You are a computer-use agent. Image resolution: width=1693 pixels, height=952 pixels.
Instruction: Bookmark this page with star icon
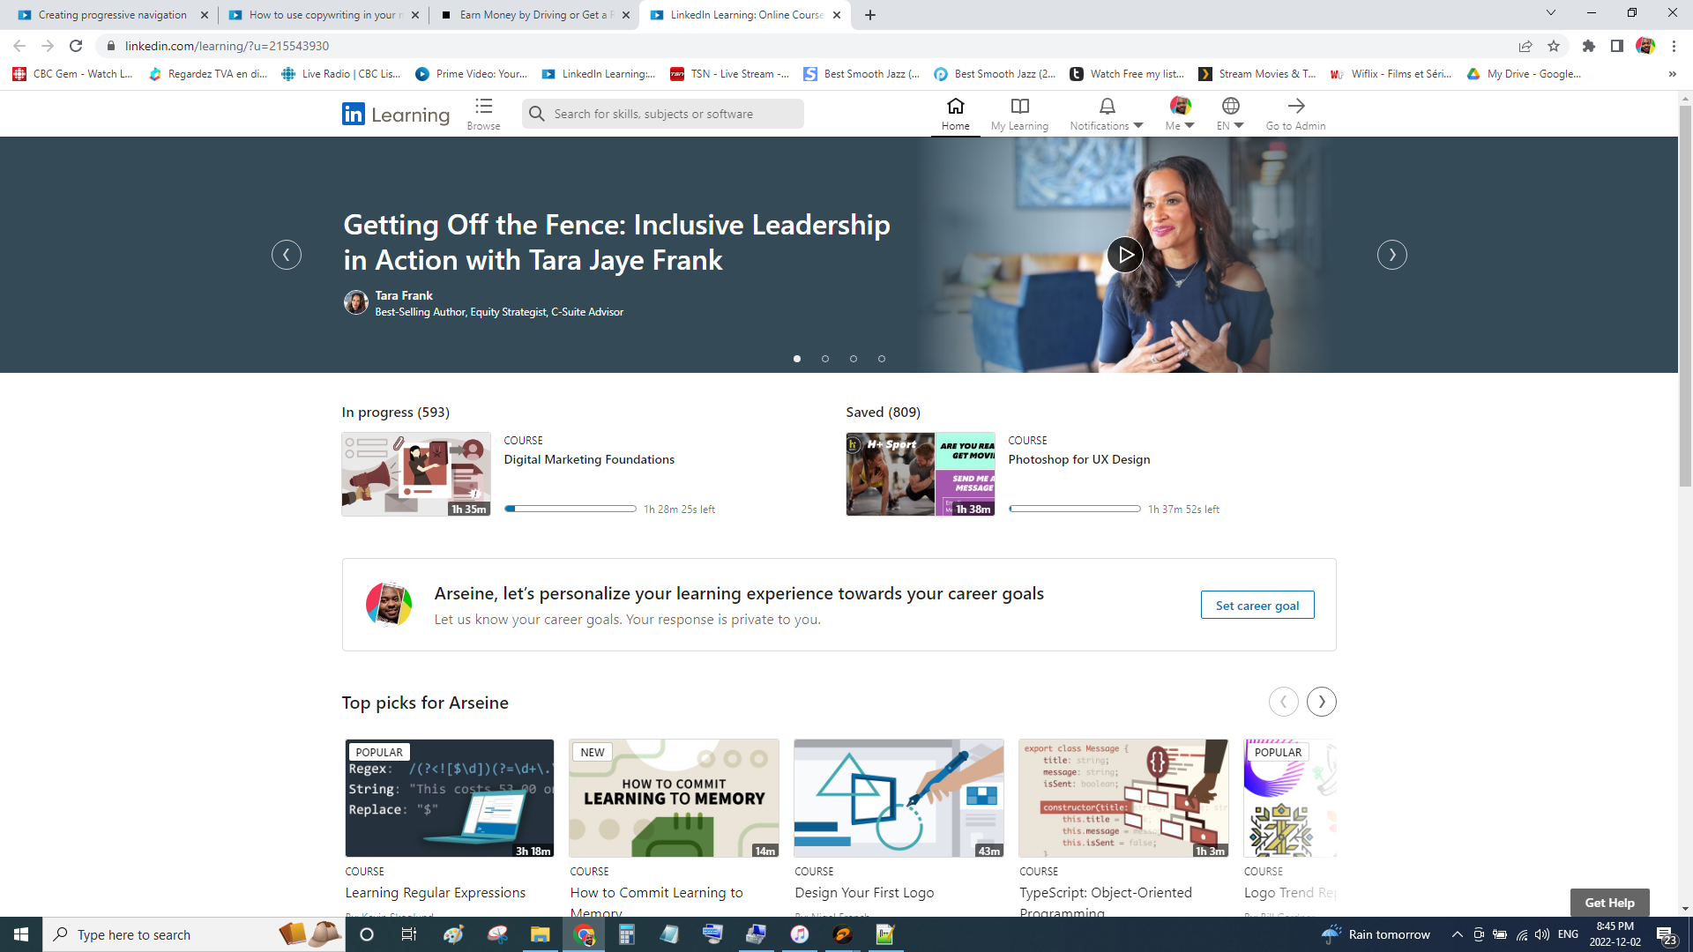pos(1554,46)
